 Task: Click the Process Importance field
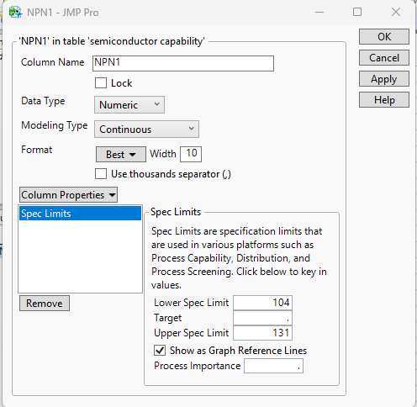pyautogui.click(x=273, y=366)
